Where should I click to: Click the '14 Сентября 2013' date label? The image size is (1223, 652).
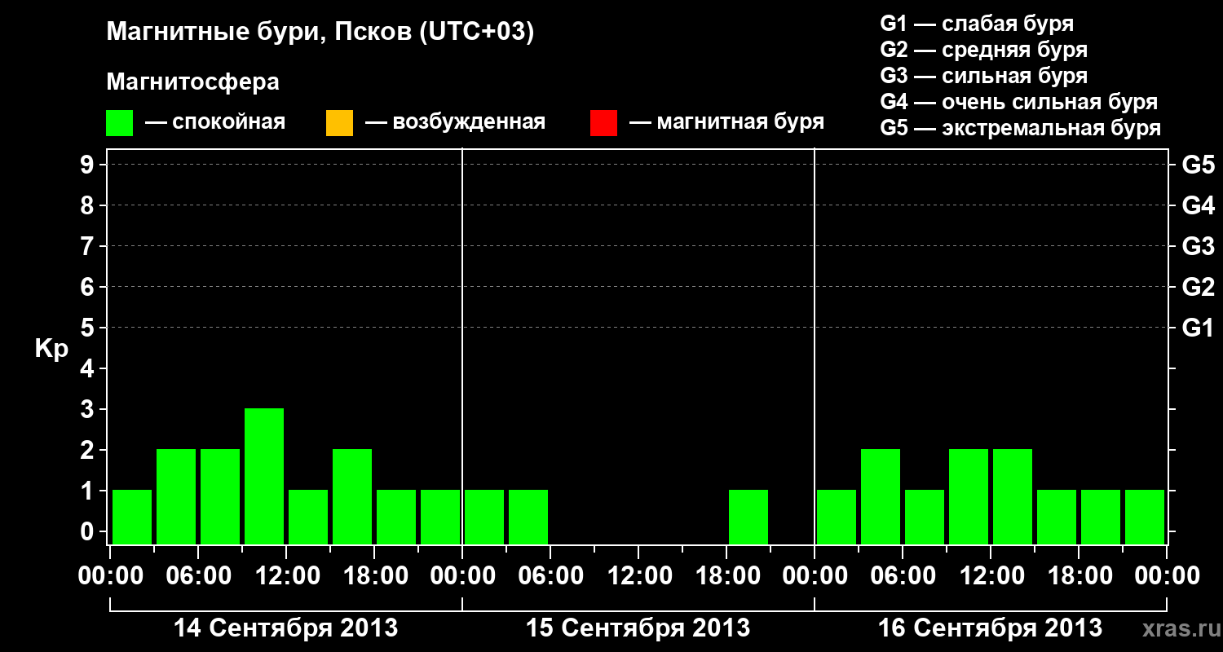pyautogui.click(x=286, y=628)
